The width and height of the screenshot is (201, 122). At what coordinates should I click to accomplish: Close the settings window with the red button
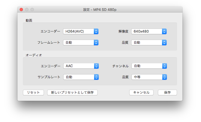click(22, 10)
